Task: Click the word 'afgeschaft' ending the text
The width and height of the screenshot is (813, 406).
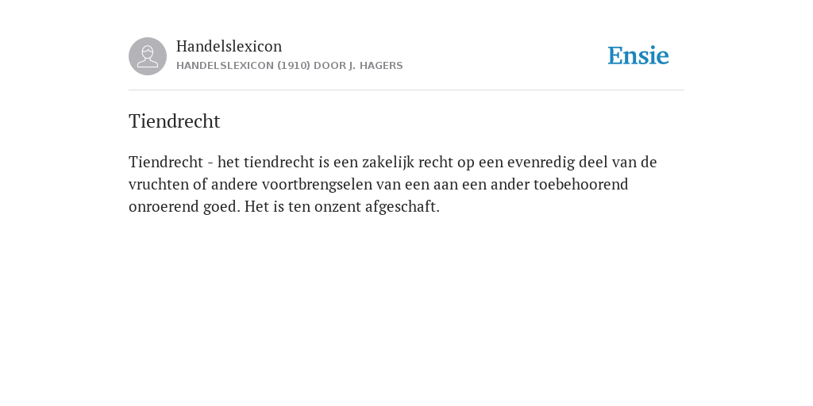Action: [x=400, y=207]
